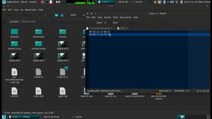Select gtk-recordMyDesktop-crash.log file
Screen dimensions: 212x119
pyautogui.click(x=15, y=72)
